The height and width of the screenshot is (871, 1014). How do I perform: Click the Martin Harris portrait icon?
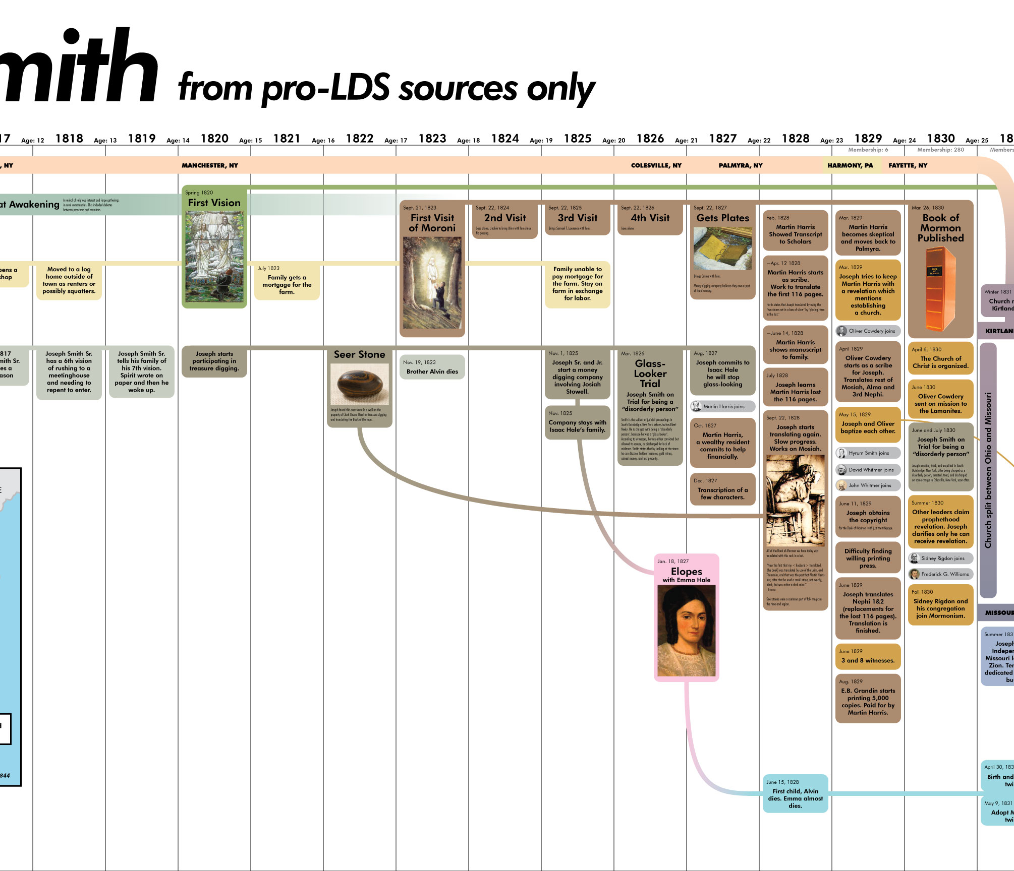[x=696, y=406]
